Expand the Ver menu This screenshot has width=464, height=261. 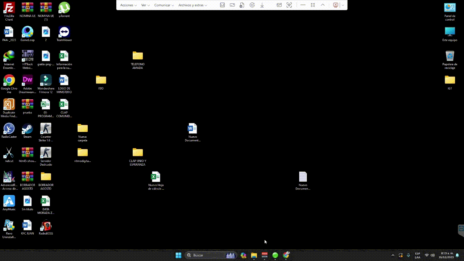point(145,5)
